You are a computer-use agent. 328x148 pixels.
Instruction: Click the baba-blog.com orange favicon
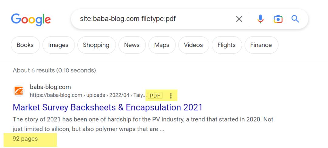[19, 91]
